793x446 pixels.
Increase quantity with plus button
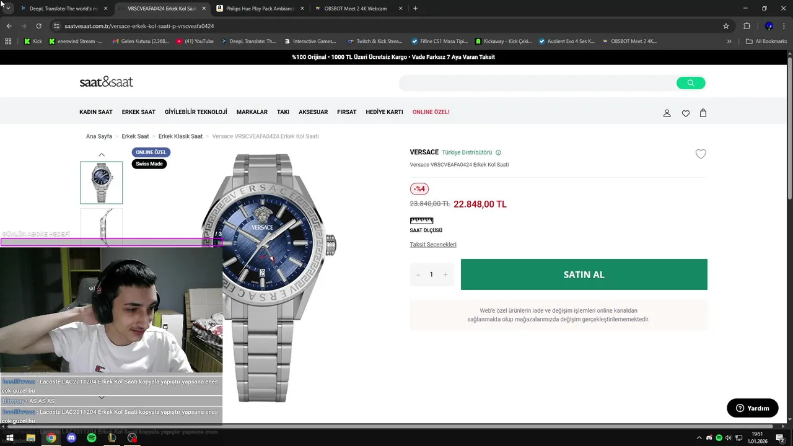[445, 274]
